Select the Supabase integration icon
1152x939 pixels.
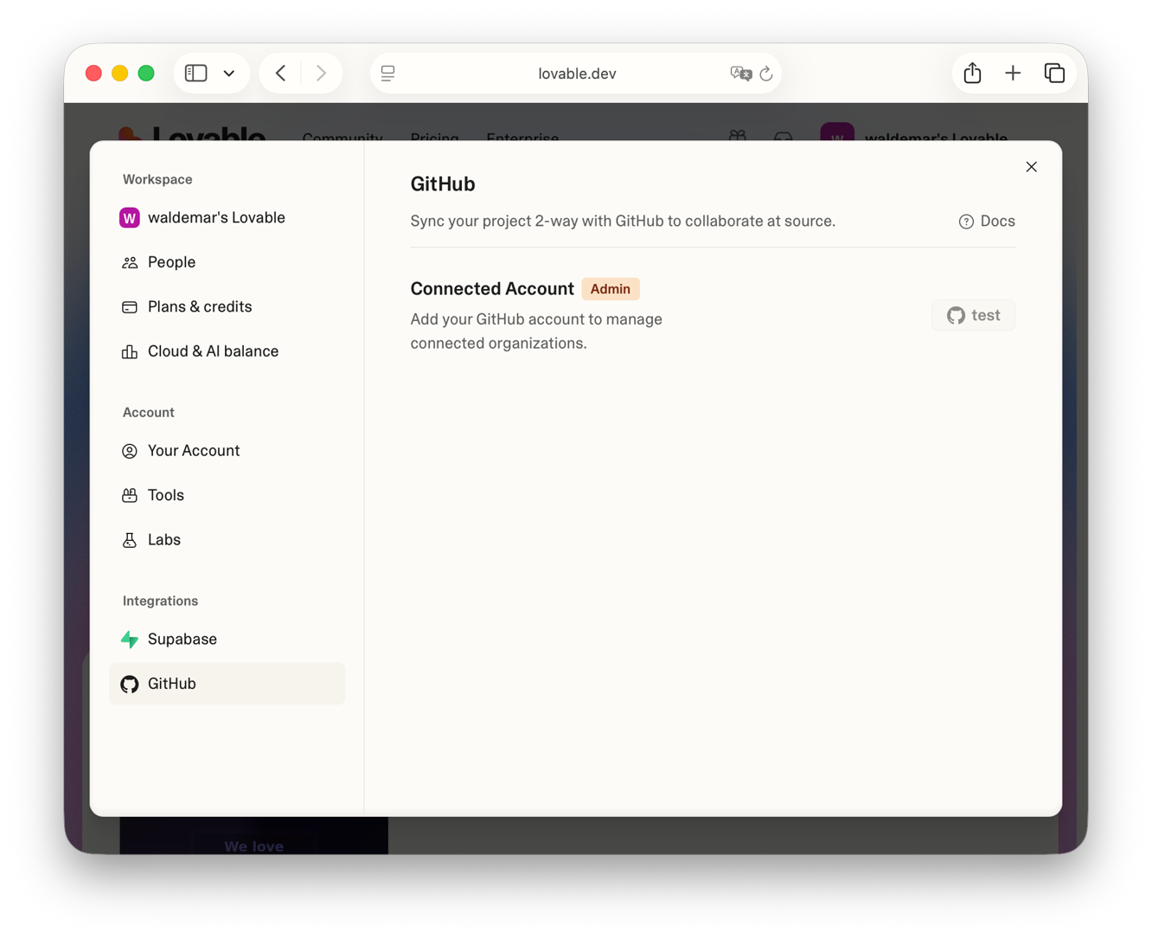130,639
